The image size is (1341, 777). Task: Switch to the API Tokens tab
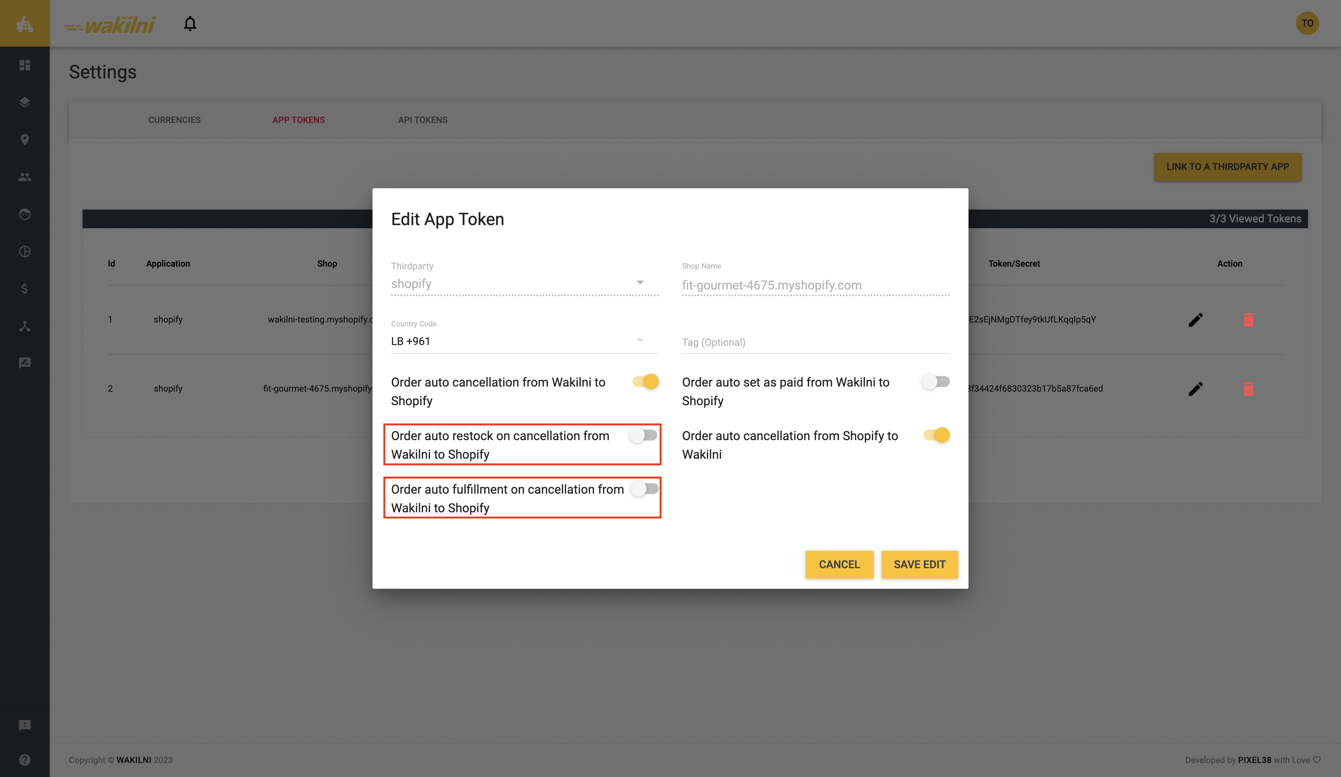(423, 120)
